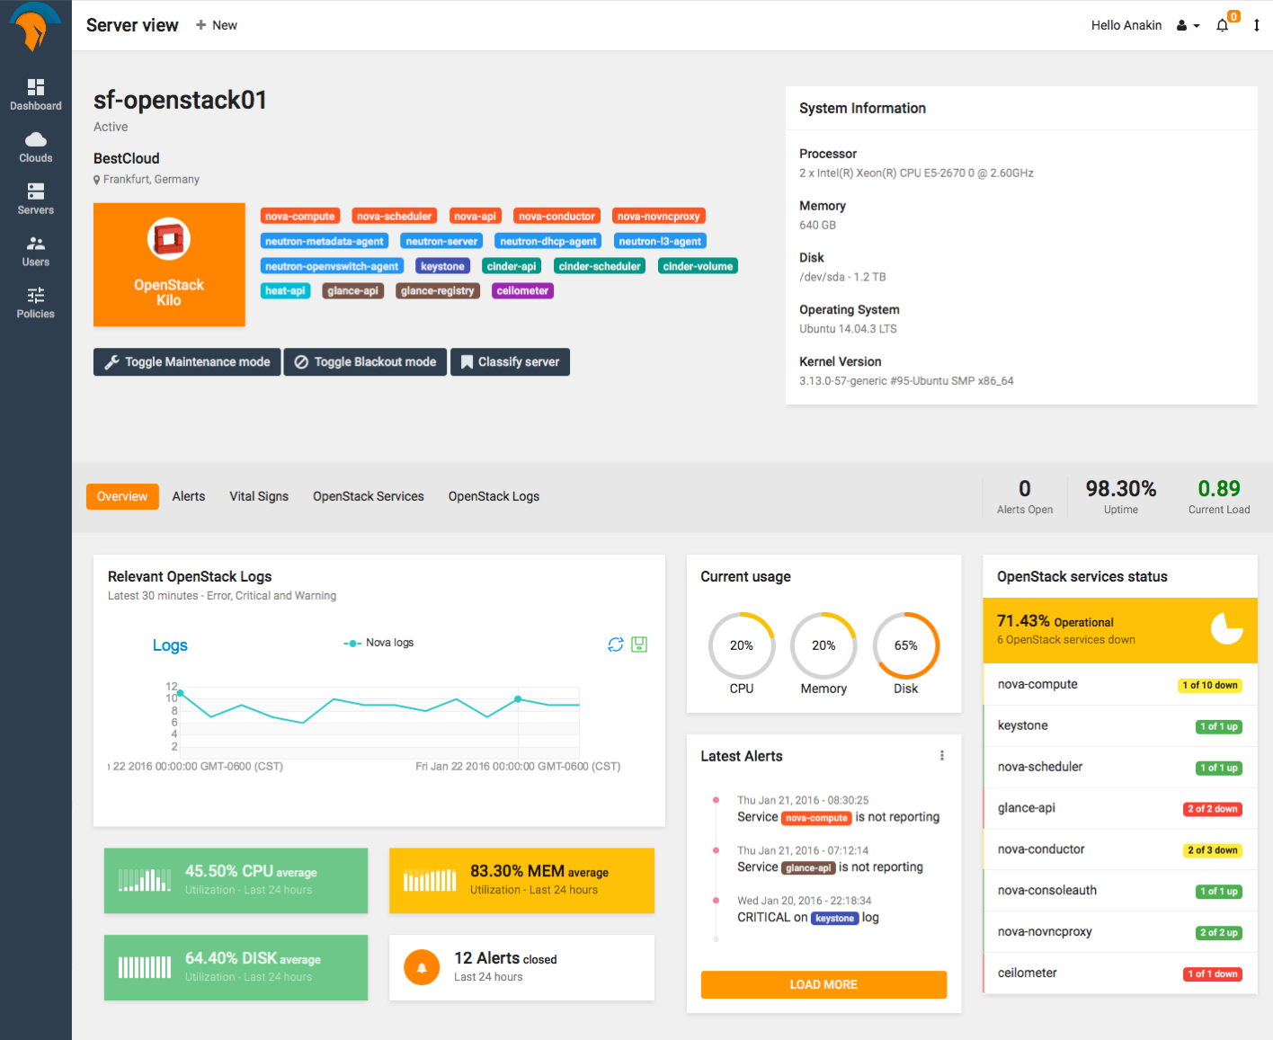Toggle Maintenance mode
The height and width of the screenshot is (1040, 1273).
pyautogui.click(x=187, y=361)
